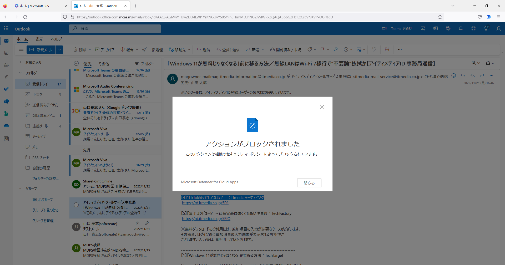The height and width of the screenshot is (265, 505).
Task: Open 下書き folder
Action: pyautogui.click(x=41, y=94)
